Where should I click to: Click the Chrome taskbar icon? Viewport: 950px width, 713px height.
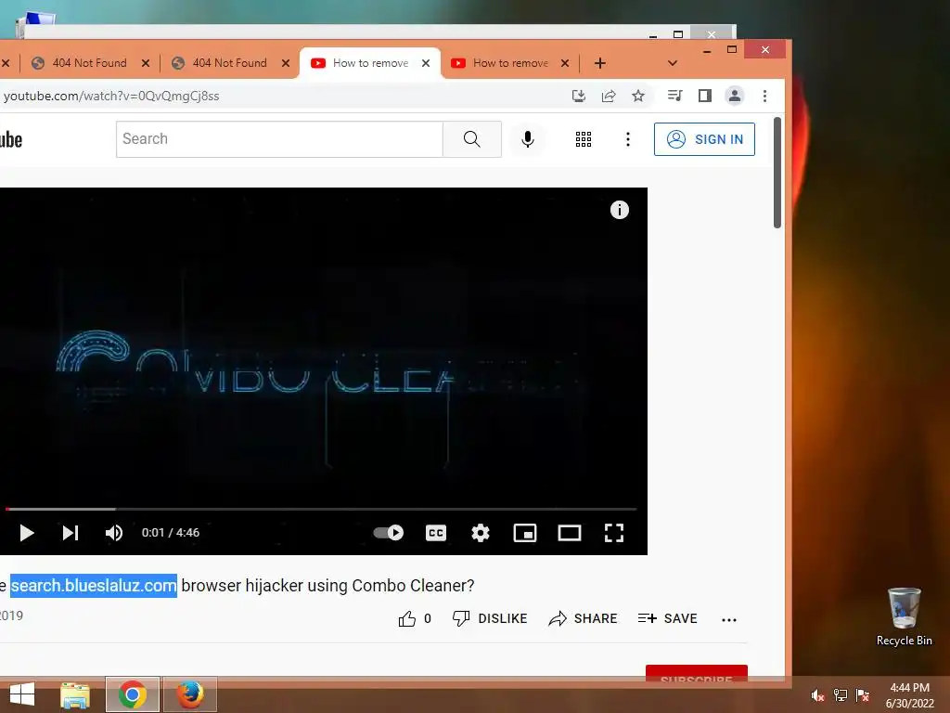133,694
